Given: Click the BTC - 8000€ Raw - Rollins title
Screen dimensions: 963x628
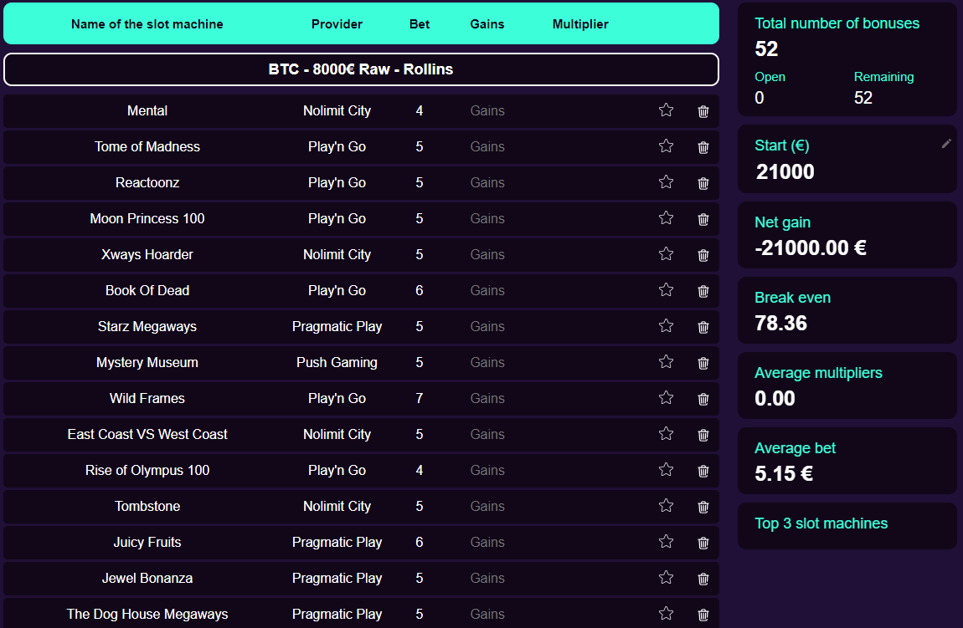Looking at the screenshot, I should (x=361, y=69).
